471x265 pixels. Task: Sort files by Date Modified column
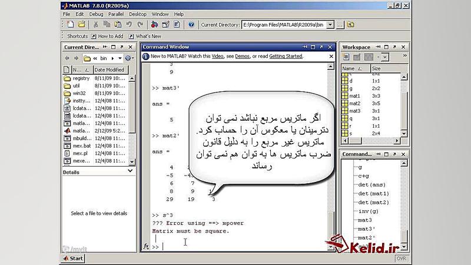tap(110, 69)
